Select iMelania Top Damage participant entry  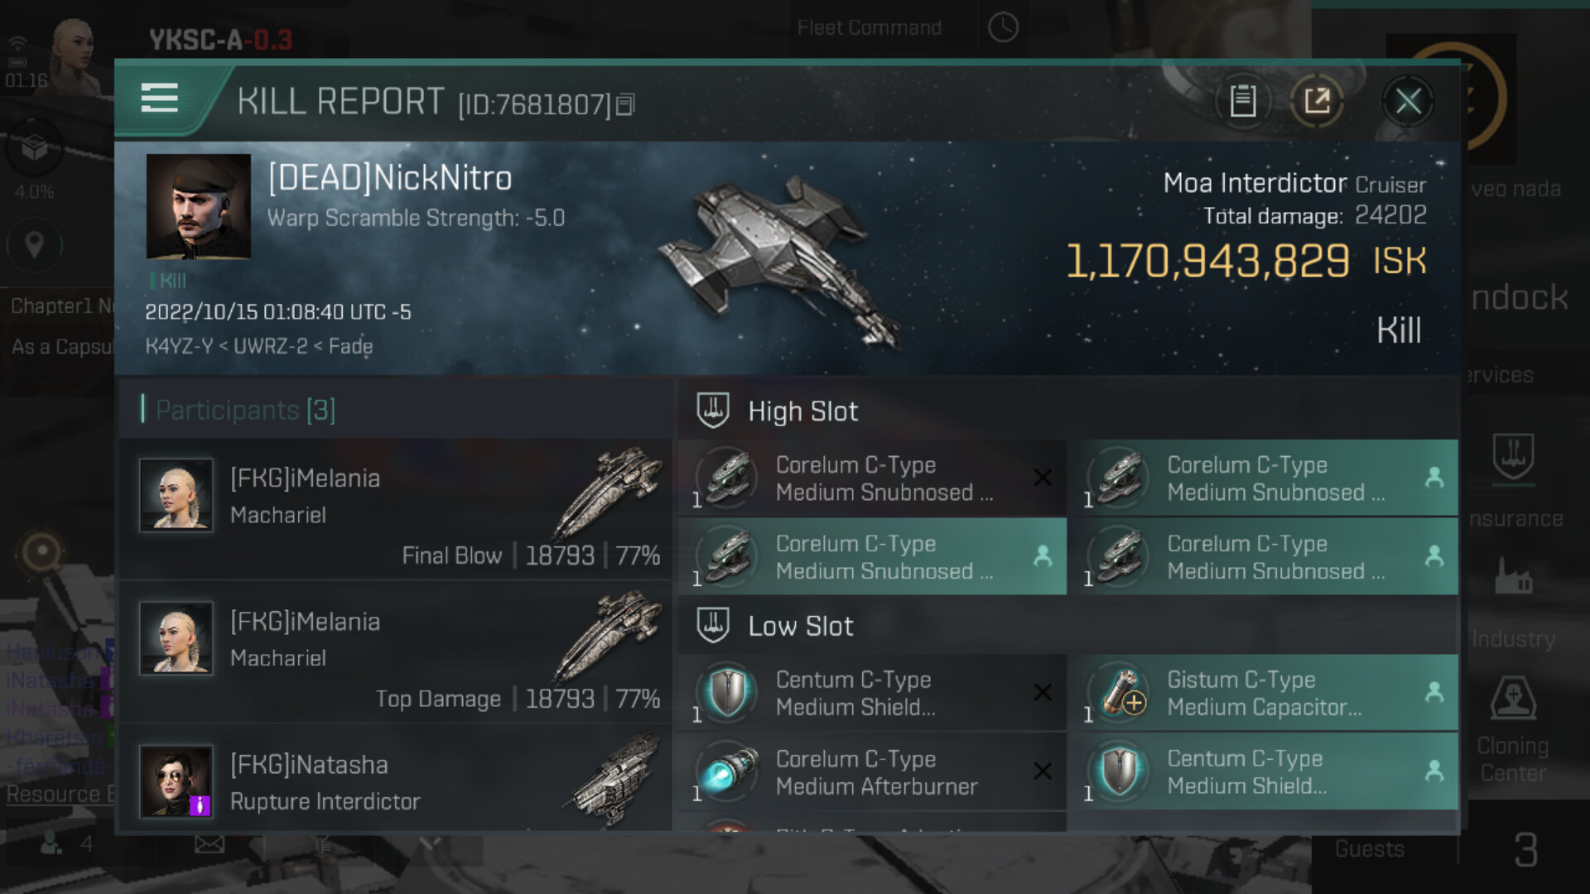396,652
